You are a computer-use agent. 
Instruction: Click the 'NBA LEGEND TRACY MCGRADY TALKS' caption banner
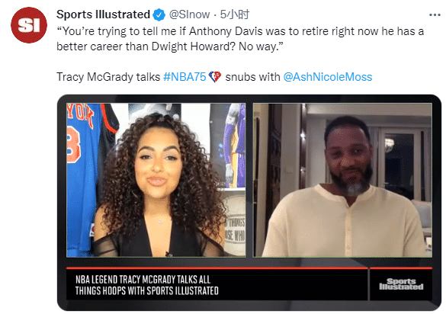tap(147, 285)
